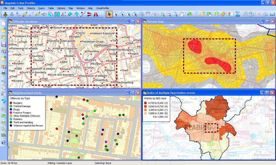
Task: Choose the Marquee Select tool
Action: tap(116, 14)
